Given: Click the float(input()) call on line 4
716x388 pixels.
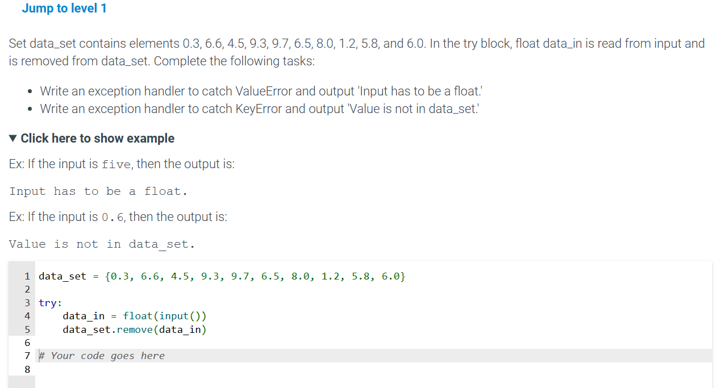Looking at the screenshot, I should pyautogui.click(x=165, y=316).
